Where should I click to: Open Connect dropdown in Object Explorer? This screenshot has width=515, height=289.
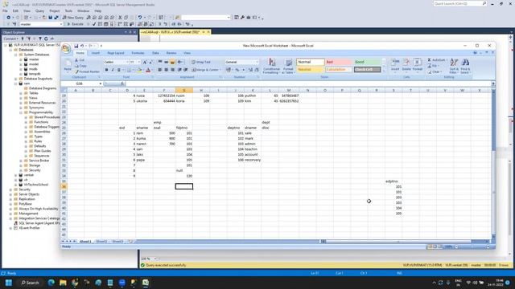(x=10, y=39)
